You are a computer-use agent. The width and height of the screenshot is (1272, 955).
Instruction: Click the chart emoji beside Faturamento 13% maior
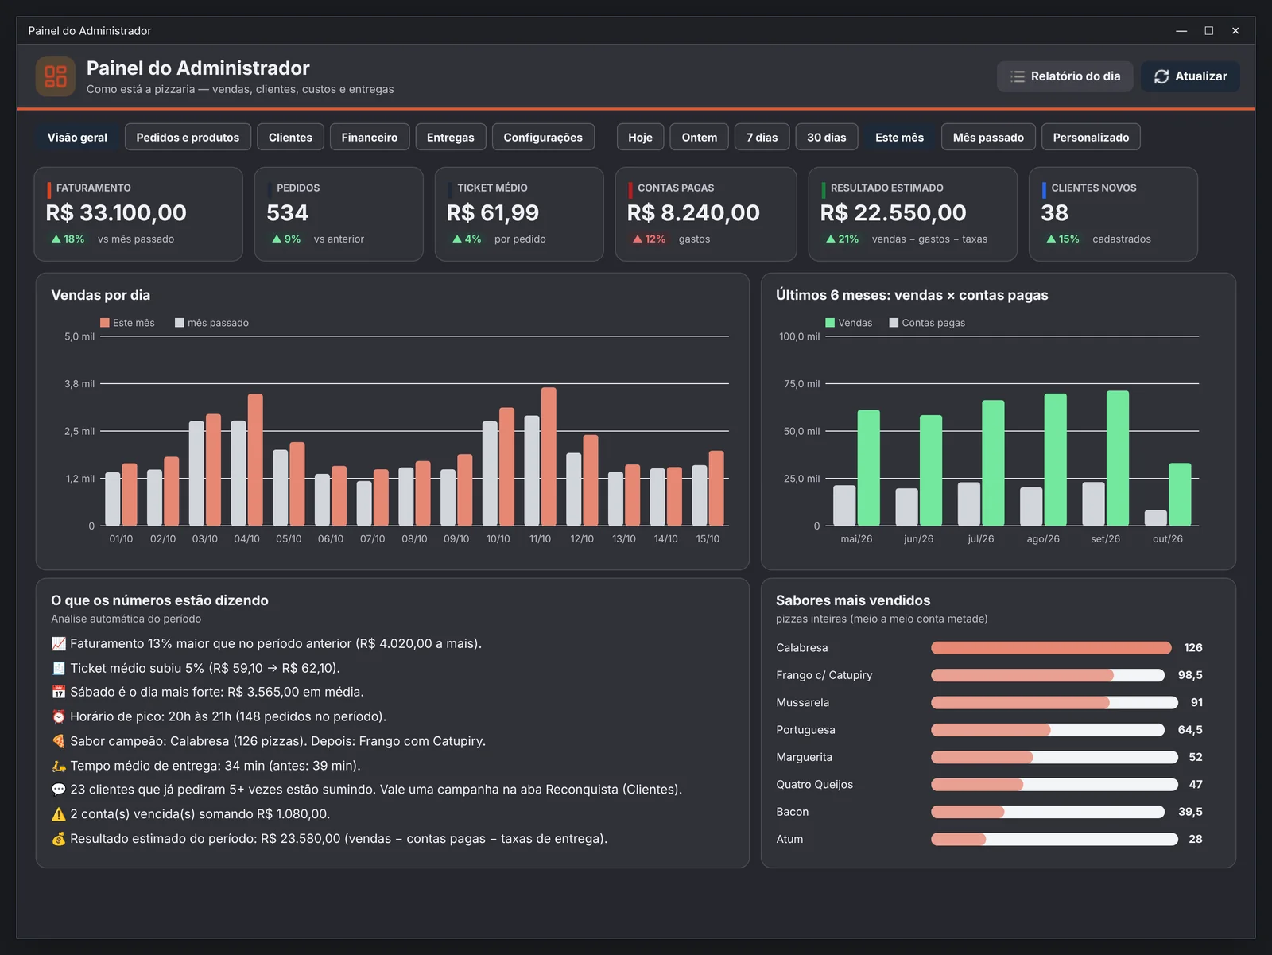click(58, 643)
